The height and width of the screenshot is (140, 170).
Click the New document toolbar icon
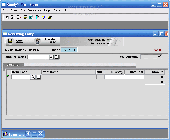[7, 17]
